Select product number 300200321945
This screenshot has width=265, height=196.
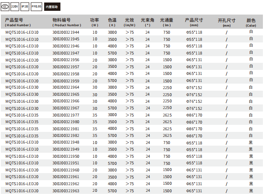point(66,39)
